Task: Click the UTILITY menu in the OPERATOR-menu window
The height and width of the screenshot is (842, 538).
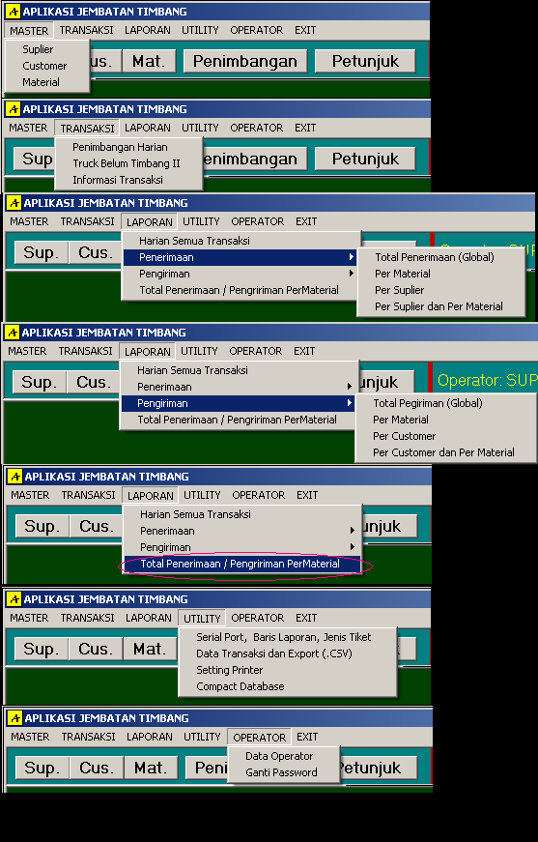Action: (x=202, y=737)
